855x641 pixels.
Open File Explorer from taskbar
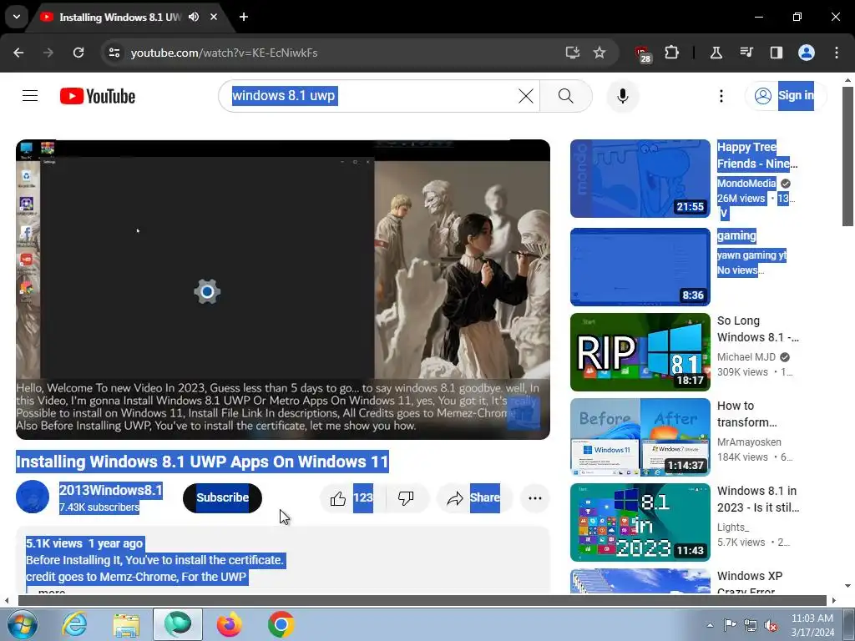(126, 624)
